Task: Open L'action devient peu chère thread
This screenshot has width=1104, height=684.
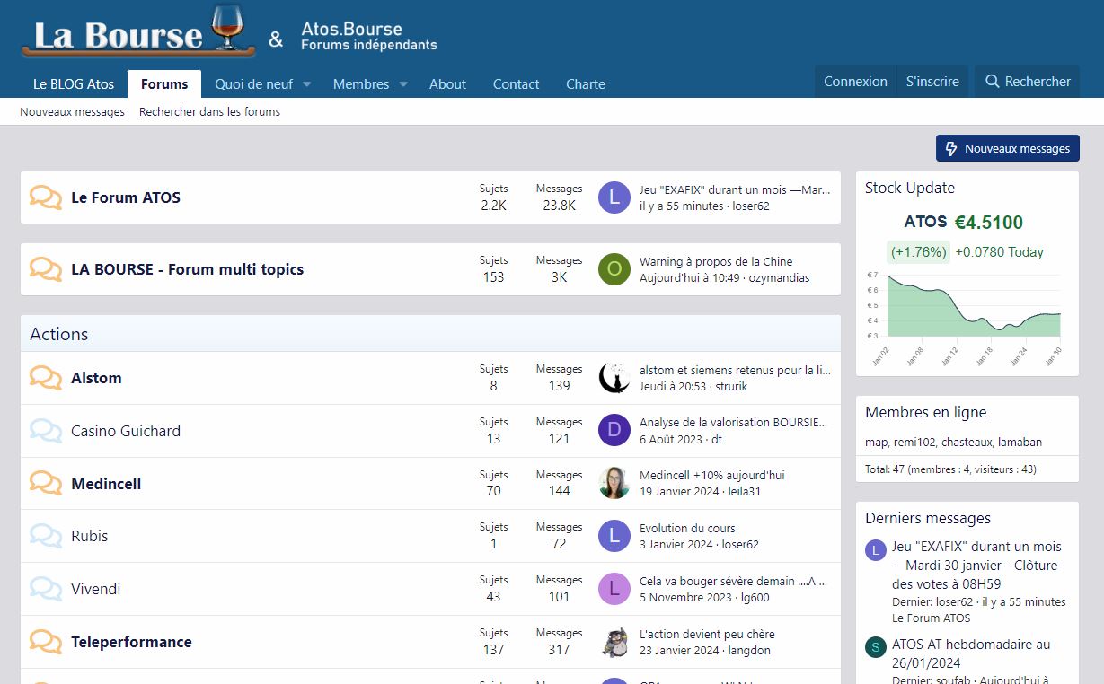Action: click(707, 635)
